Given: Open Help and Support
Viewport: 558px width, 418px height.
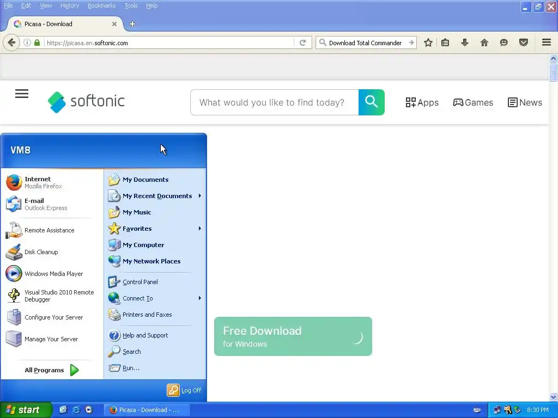Looking at the screenshot, I should (x=155, y=335).
